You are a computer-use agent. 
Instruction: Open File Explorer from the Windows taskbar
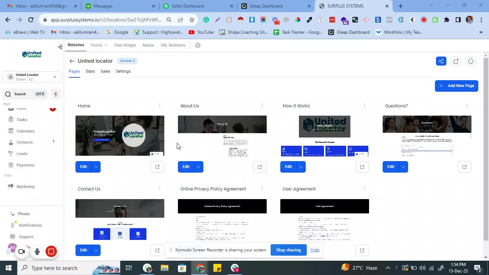pyautogui.click(x=164, y=268)
